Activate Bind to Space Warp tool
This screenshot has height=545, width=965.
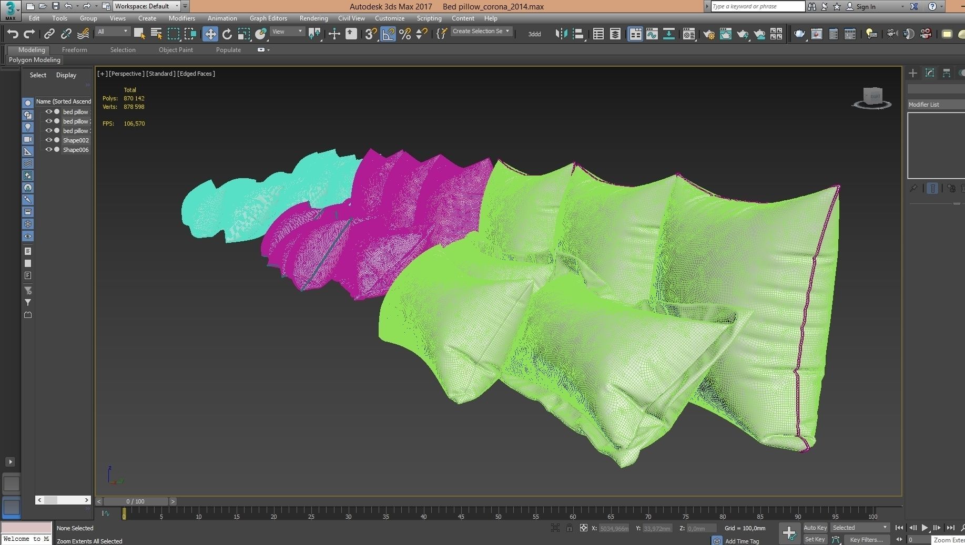click(83, 34)
